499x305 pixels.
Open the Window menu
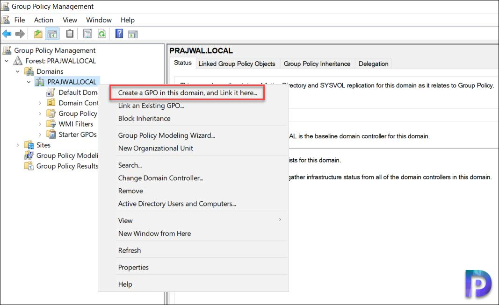99,20
